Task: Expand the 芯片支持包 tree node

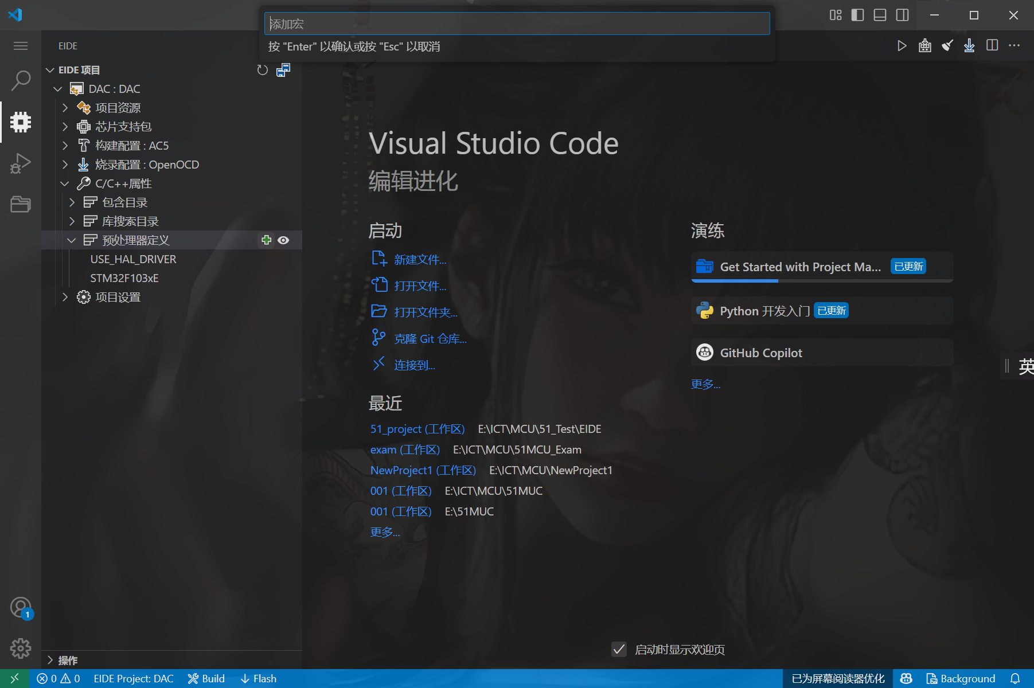Action: [65, 127]
